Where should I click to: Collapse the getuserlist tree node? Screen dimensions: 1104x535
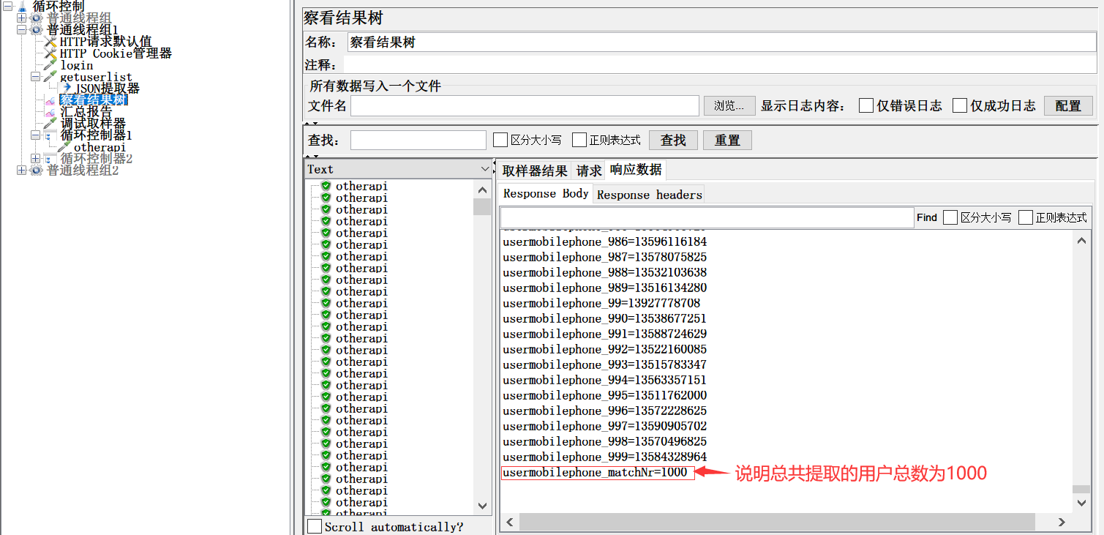pyautogui.click(x=35, y=77)
